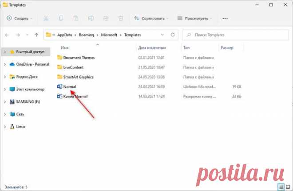Open the Сортировать sort dropdown
The height and width of the screenshot is (191, 293).
[x=151, y=18]
